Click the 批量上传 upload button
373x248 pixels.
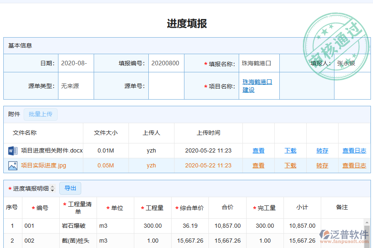coord(41,114)
